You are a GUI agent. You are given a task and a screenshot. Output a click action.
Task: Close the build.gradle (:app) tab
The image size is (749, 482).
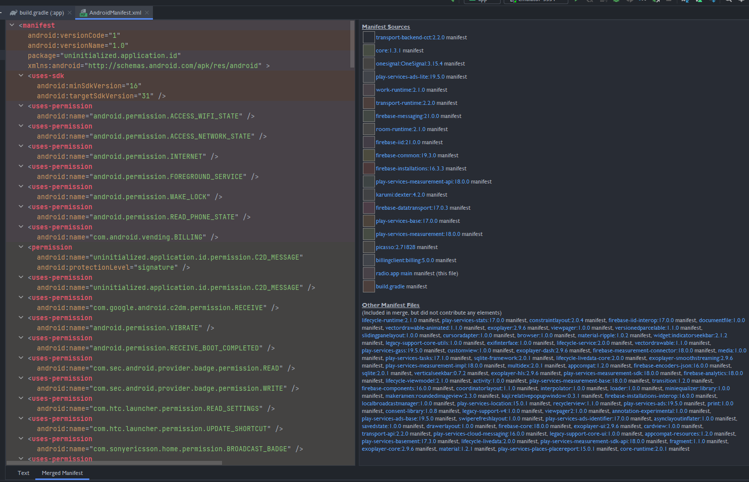pos(69,13)
